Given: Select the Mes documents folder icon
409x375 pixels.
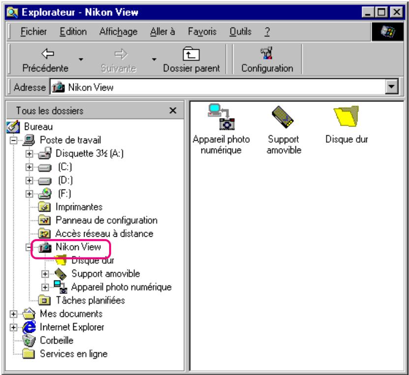Looking at the screenshot, I should pos(29,313).
